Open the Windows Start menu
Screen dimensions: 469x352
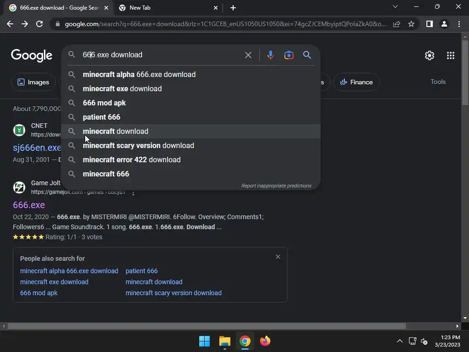tap(205, 341)
